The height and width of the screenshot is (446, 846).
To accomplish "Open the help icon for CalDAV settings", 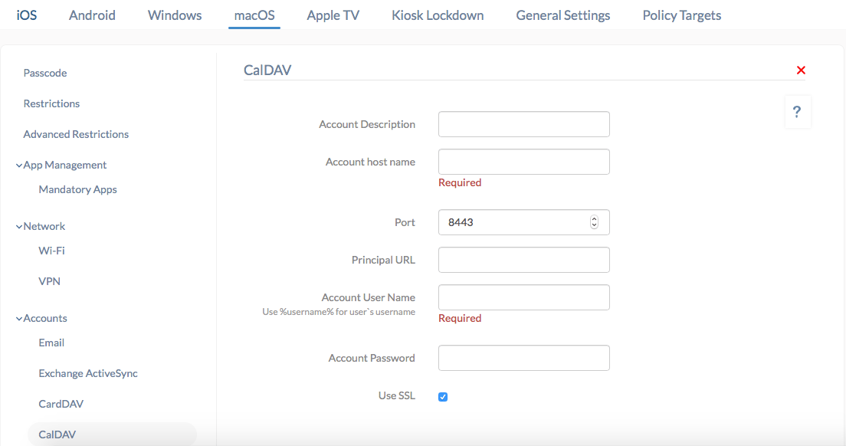I will pyautogui.click(x=797, y=111).
